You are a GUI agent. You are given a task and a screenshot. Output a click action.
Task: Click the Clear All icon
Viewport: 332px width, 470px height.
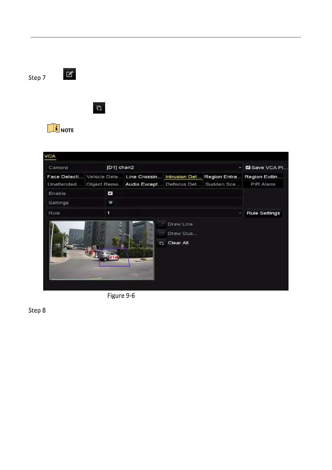coord(161,243)
